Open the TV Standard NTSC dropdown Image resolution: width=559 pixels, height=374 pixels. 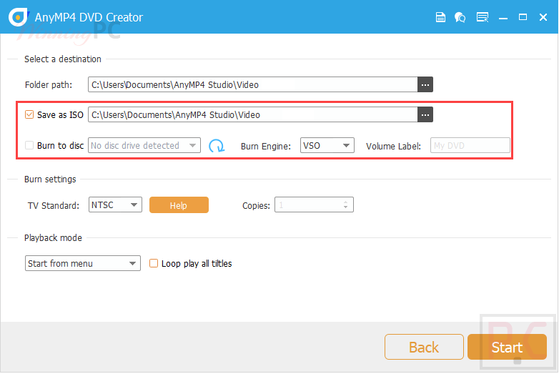[115, 205]
